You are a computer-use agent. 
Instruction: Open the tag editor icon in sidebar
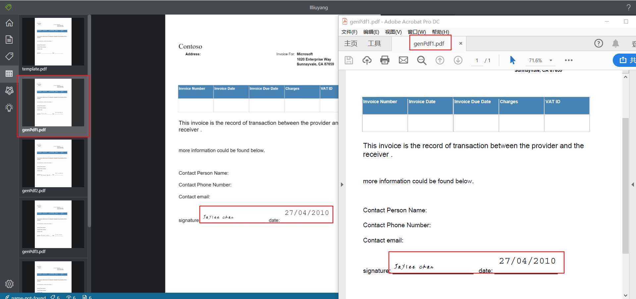click(9, 56)
